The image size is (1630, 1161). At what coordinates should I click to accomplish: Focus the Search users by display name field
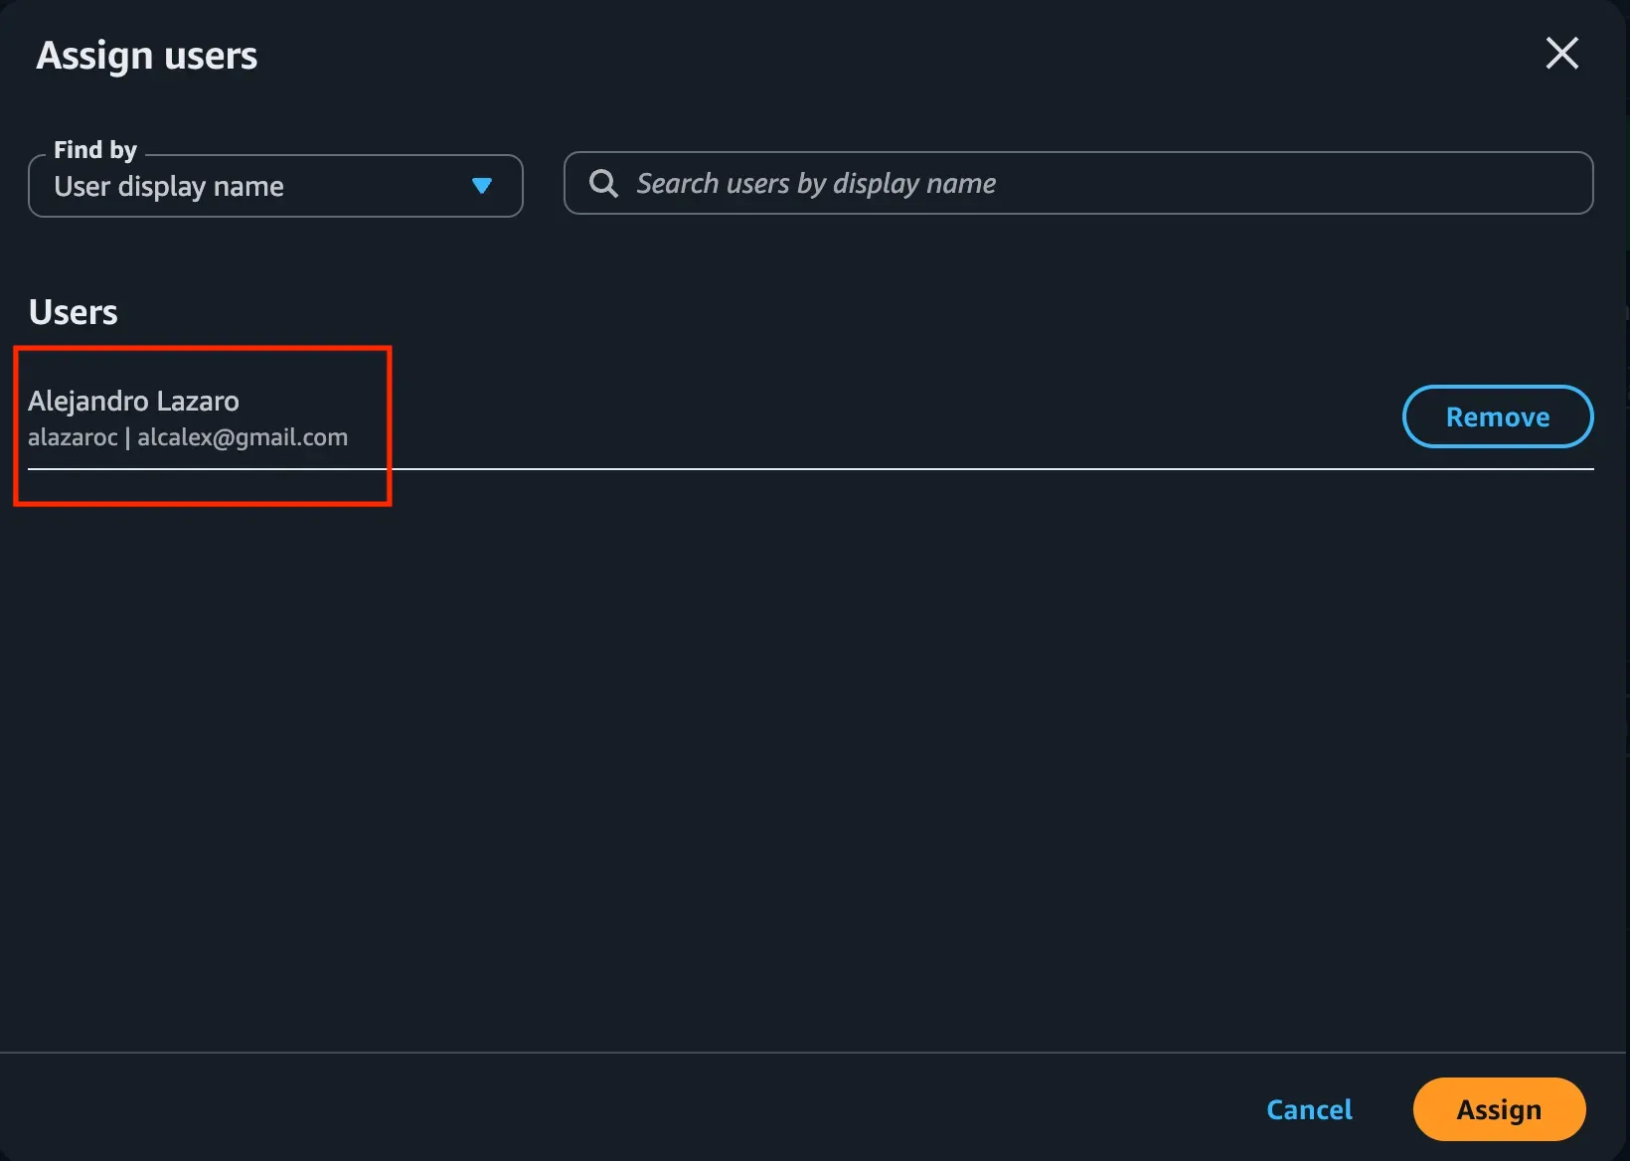point(1078,183)
